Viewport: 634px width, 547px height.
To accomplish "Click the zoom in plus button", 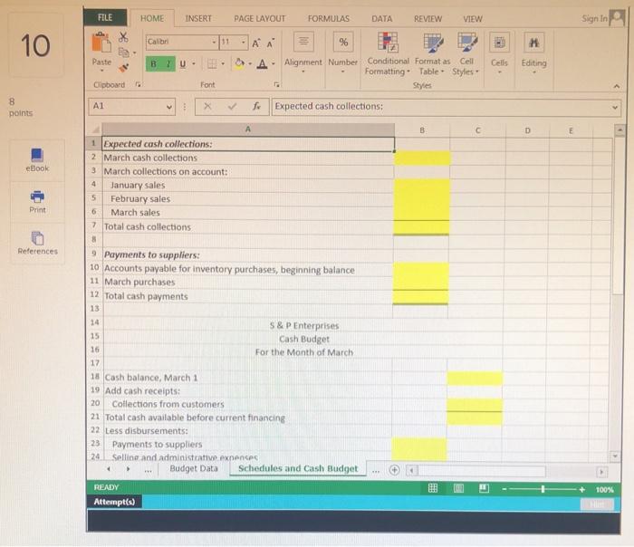I will (x=581, y=490).
